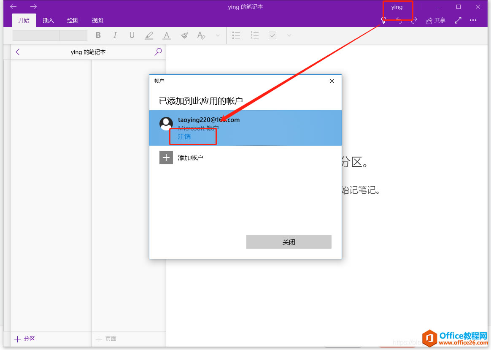Toggle the to-do checkbox tag
Screen dimensions: 491x350
pos(272,35)
